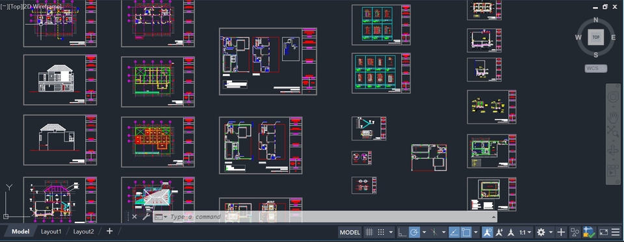
Task: Click Zoom Extents in navigation bar
Action: pyautogui.click(x=613, y=132)
